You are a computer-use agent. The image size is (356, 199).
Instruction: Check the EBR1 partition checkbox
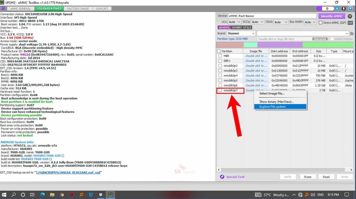(220, 61)
